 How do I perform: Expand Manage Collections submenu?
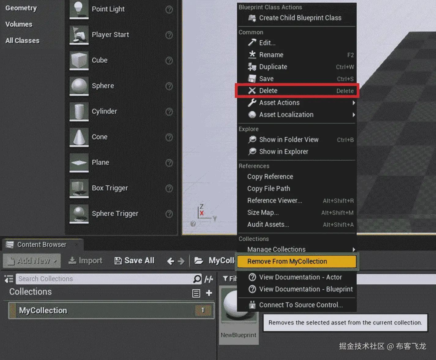(354, 249)
